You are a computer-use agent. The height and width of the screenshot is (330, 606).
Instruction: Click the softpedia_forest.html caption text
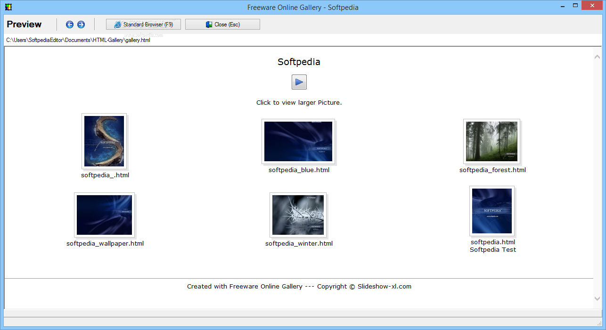(492, 170)
